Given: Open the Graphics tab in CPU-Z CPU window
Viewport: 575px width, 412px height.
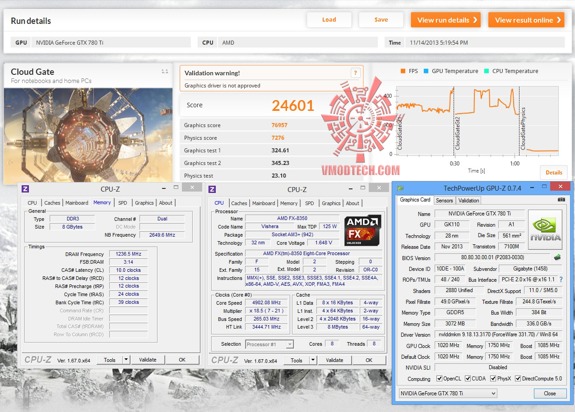Looking at the screenshot, I should point(331,203).
